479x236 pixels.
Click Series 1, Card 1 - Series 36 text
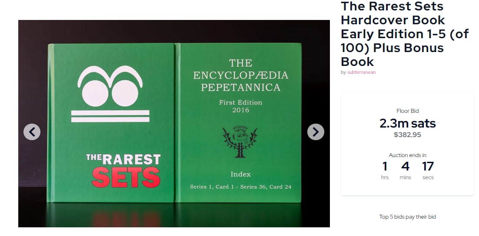(241, 187)
